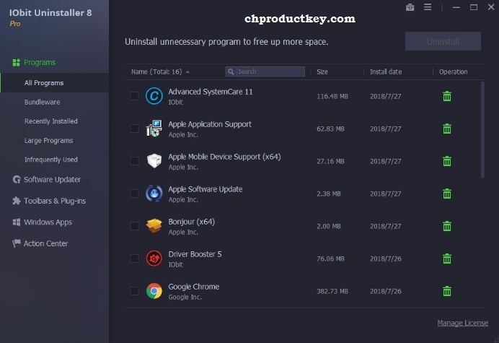Click the Google Chrome logo icon
The width and height of the screenshot is (499, 343).
click(154, 291)
